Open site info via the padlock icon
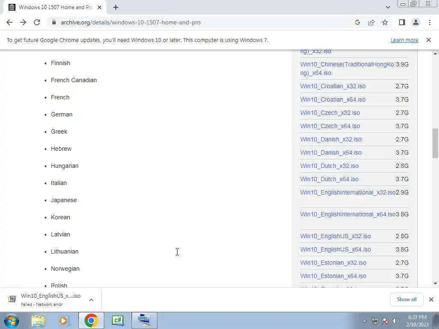Image resolution: width=439 pixels, height=329 pixels. (54, 22)
